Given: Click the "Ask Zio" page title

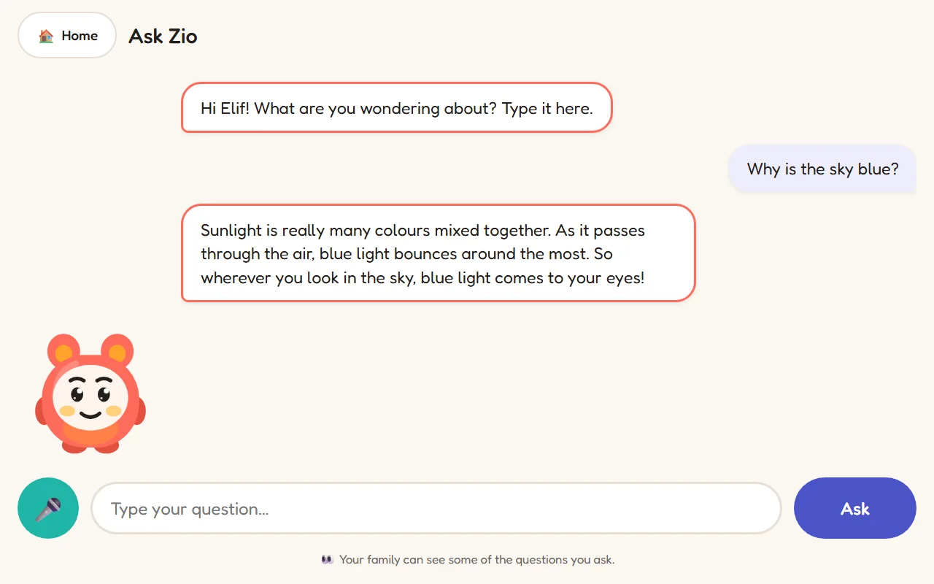Looking at the screenshot, I should 163,36.
